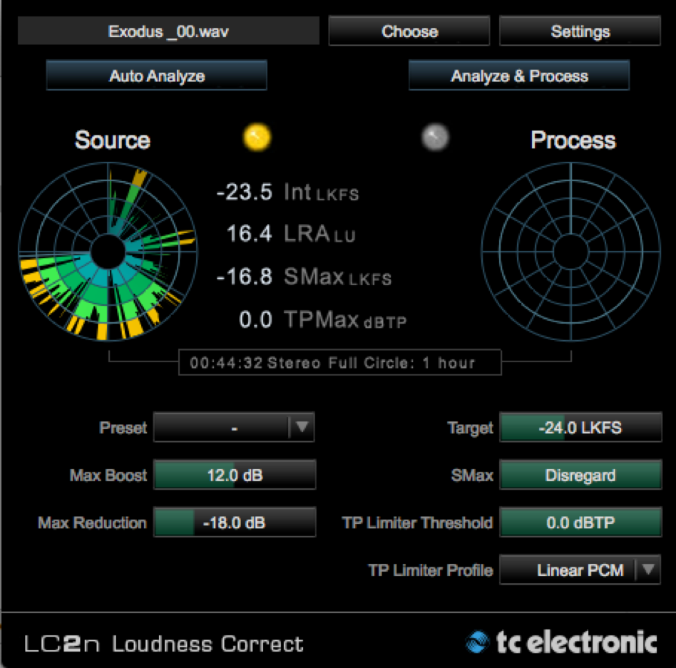
Task: Open the Settings panel
Action: click(580, 31)
